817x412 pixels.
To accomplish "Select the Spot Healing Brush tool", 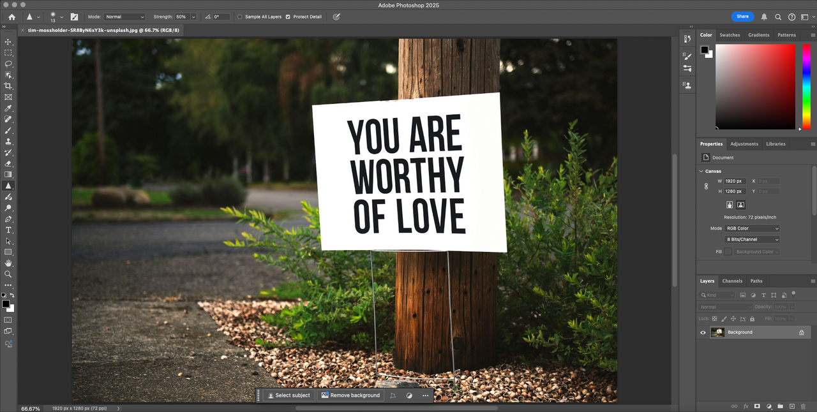I will click(x=8, y=119).
